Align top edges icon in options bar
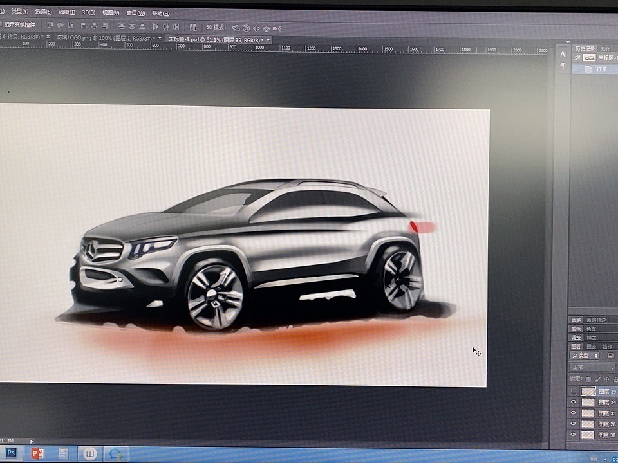This screenshot has width=618, height=463. point(50,25)
